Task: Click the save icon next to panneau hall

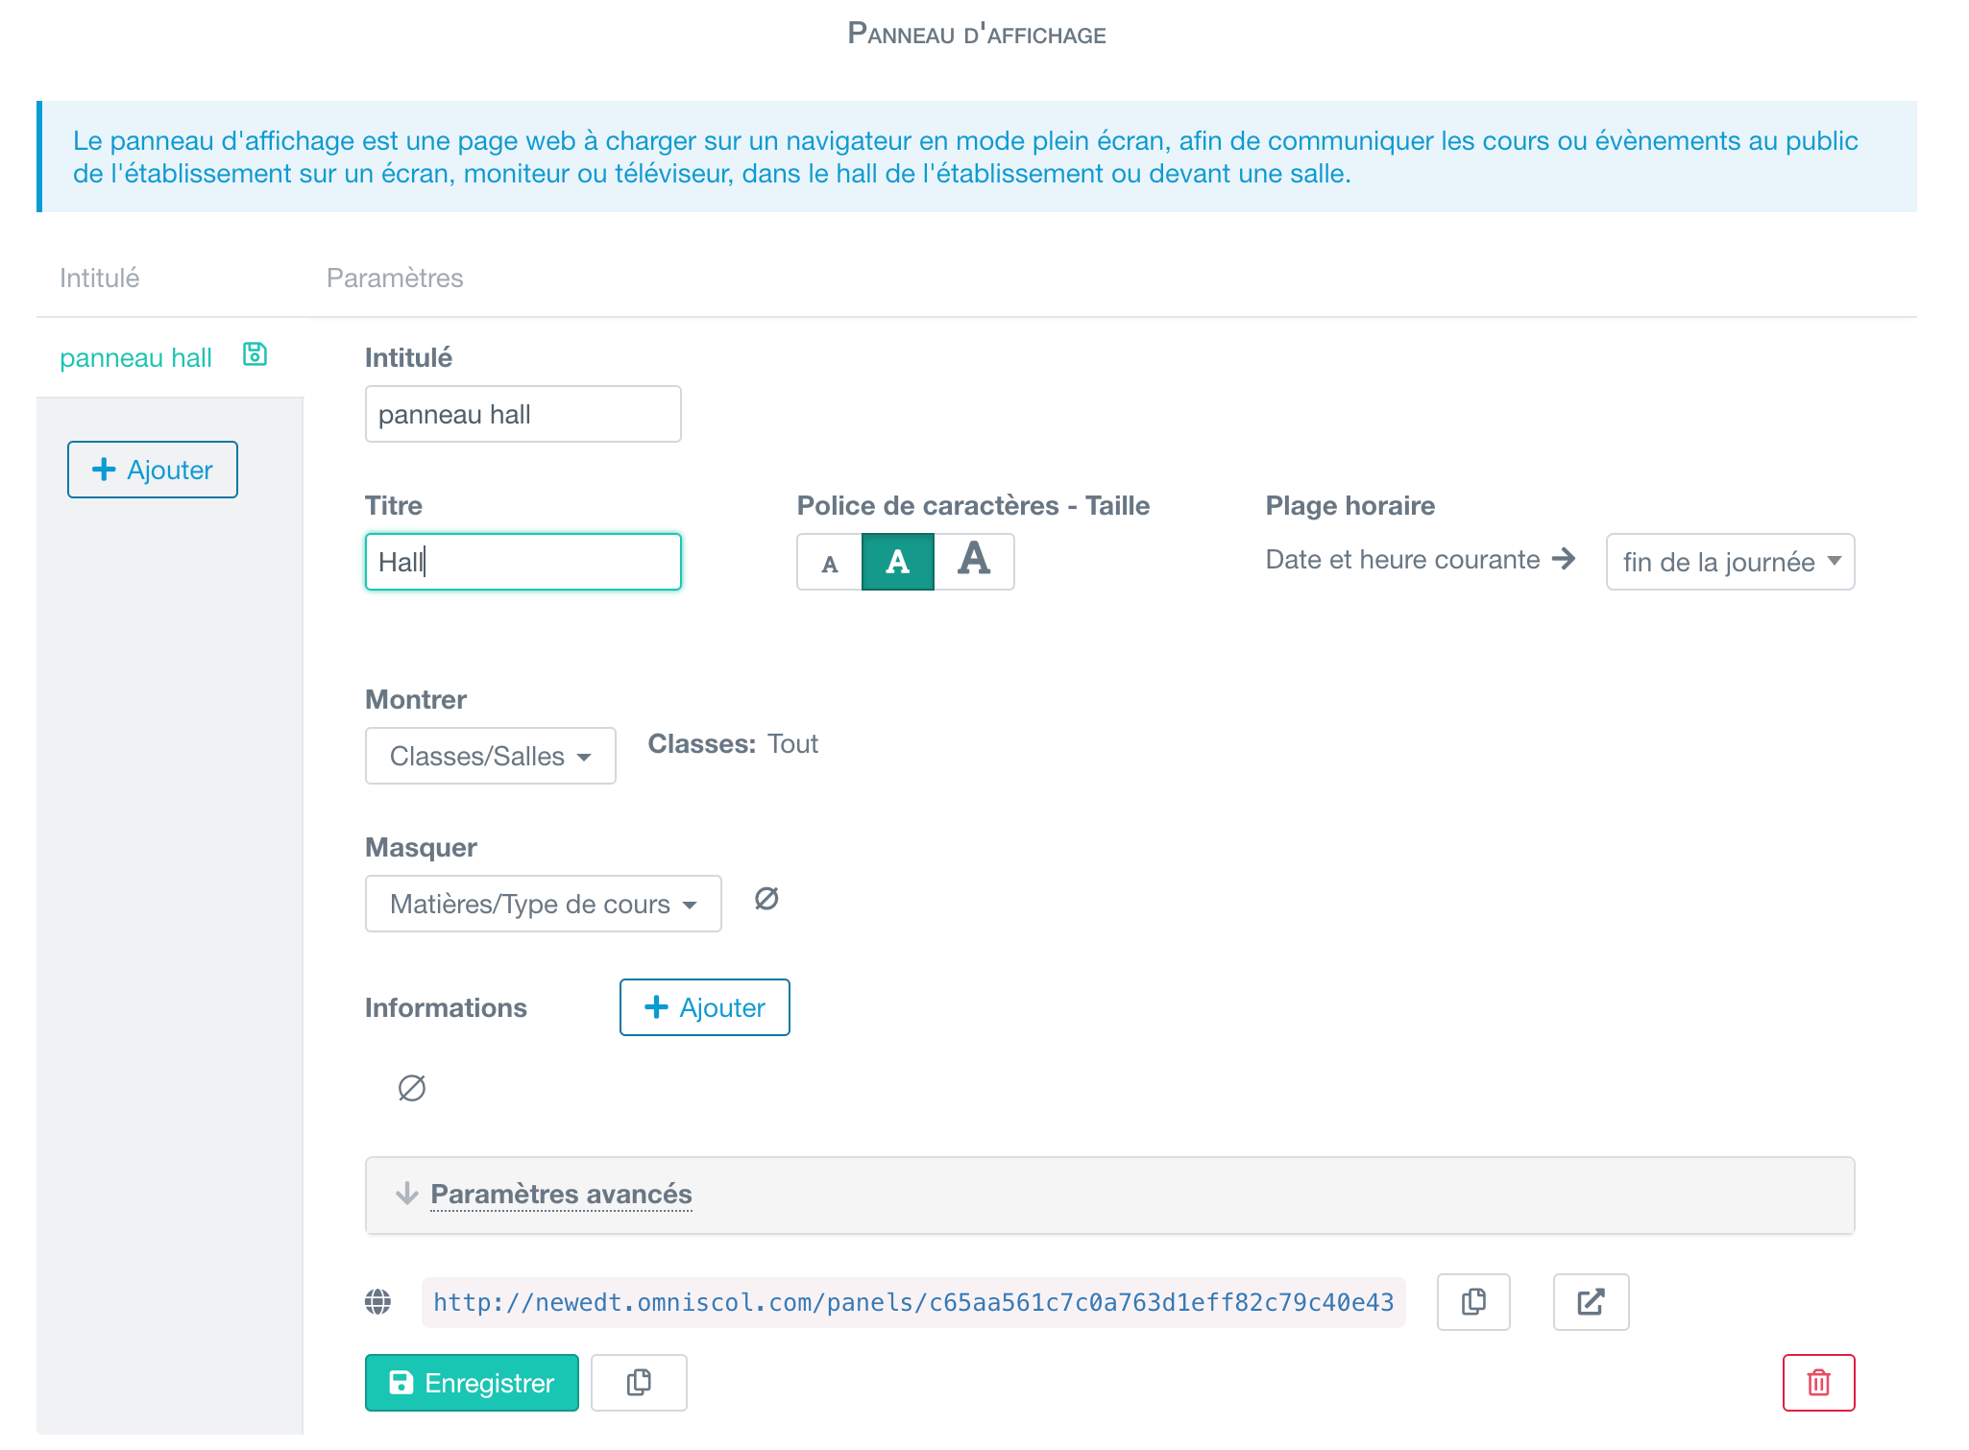Action: click(255, 354)
